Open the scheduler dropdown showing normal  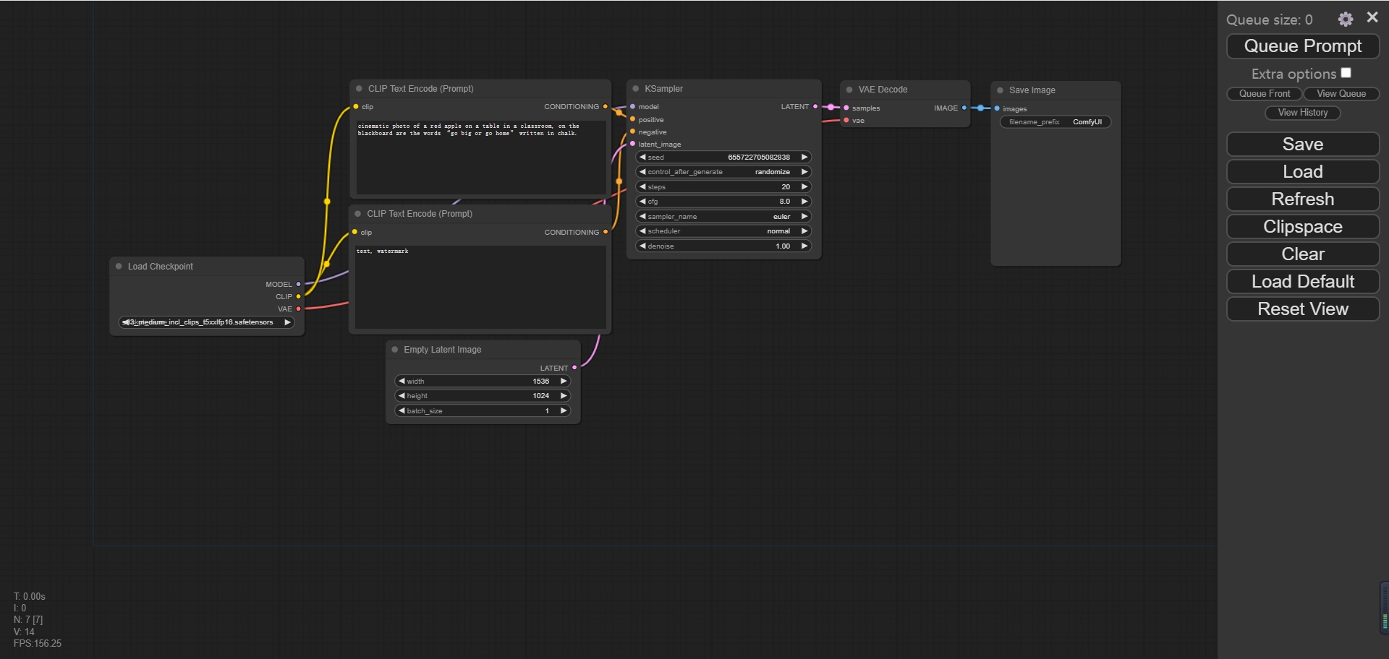click(723, 231)
